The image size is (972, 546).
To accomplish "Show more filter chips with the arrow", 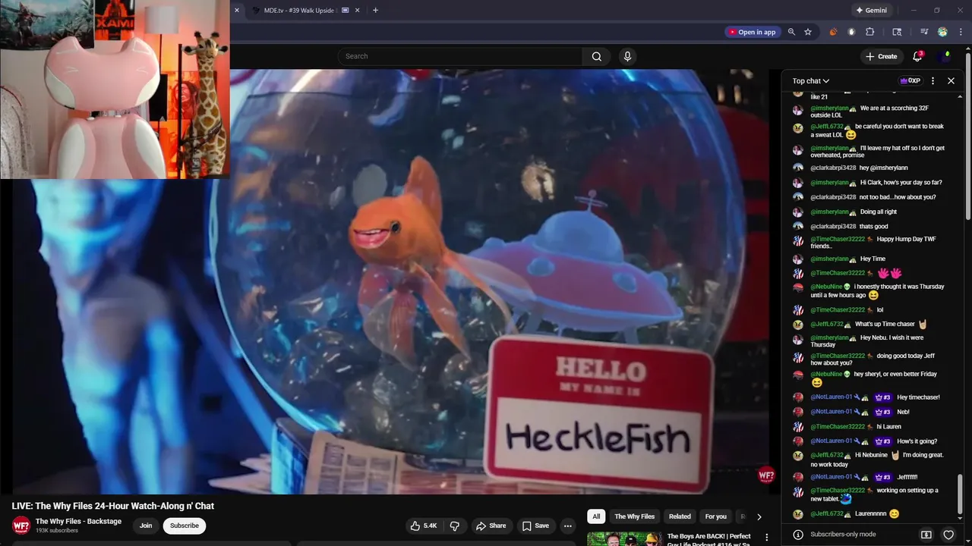I will pos(759,516).
